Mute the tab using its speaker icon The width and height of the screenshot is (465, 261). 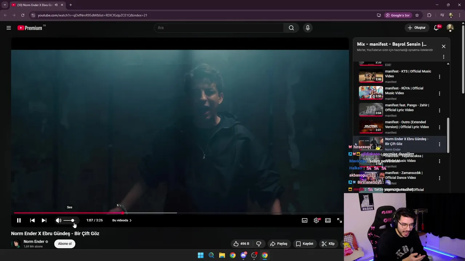point(56,5)
